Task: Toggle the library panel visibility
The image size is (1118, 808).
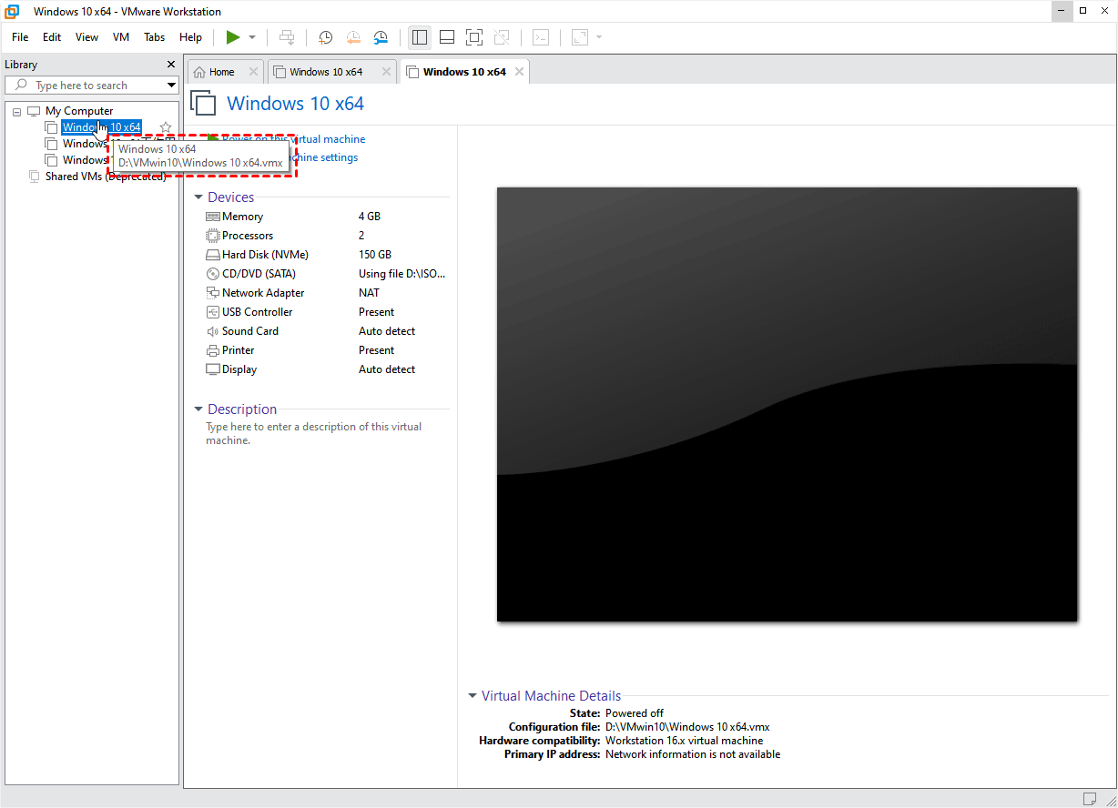Action: 420,37
